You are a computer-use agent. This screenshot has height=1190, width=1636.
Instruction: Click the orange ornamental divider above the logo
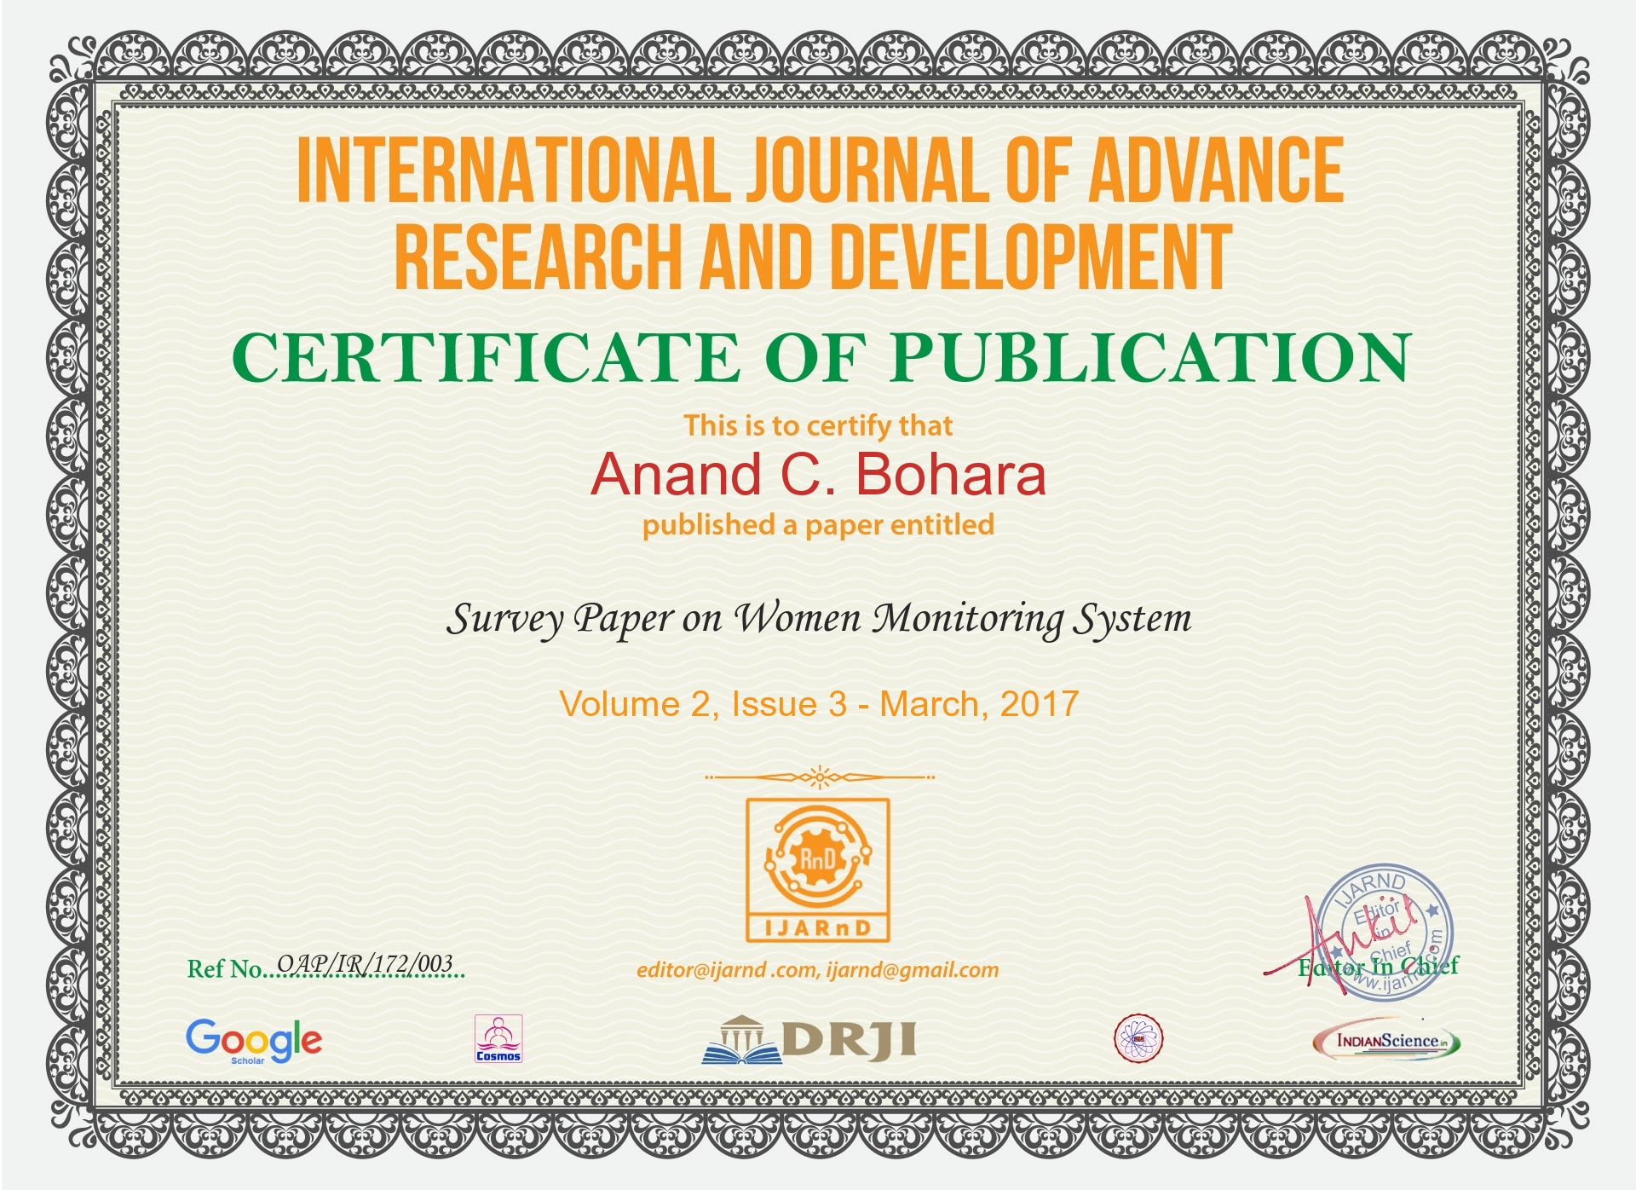coord(819,777)
